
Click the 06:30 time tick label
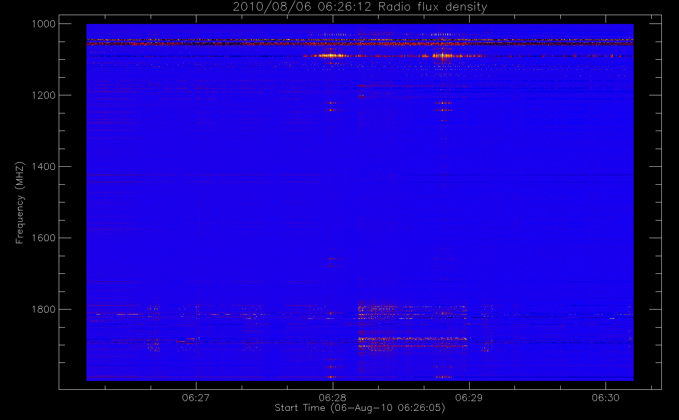[x=606, y=398]
